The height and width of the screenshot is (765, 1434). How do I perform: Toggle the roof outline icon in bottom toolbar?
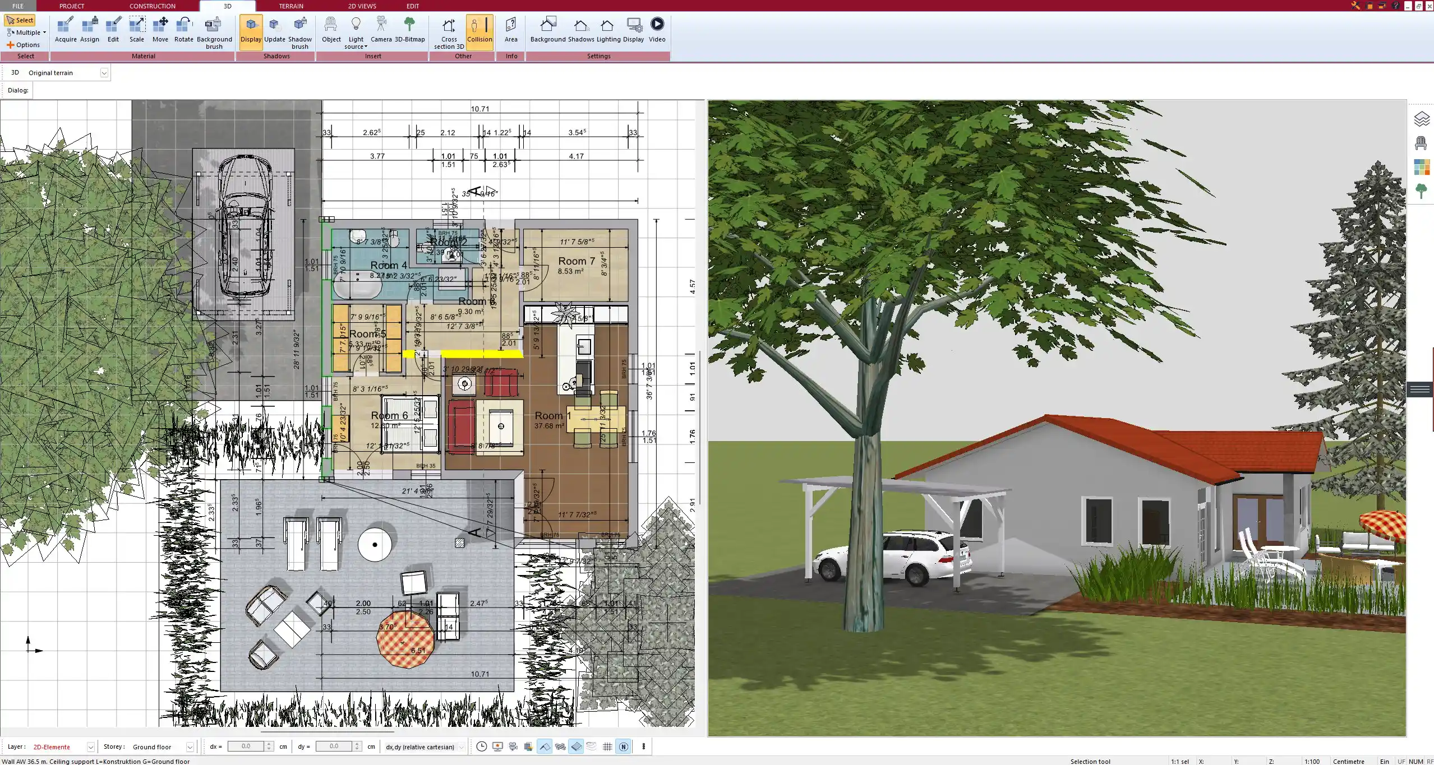[545, 747]
